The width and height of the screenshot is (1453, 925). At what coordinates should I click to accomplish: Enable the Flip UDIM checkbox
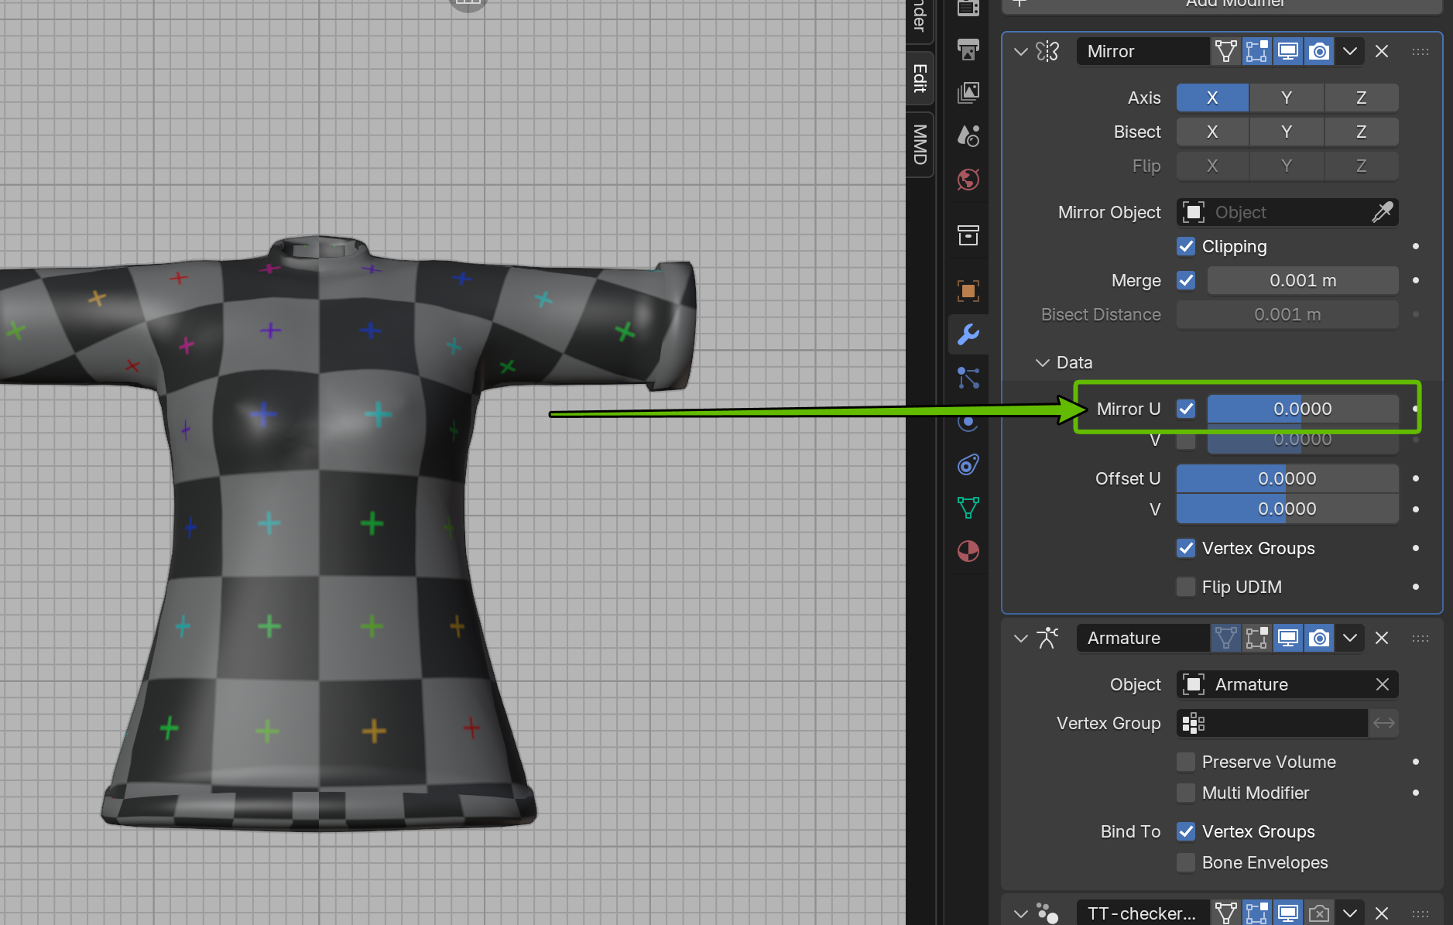1186,587
